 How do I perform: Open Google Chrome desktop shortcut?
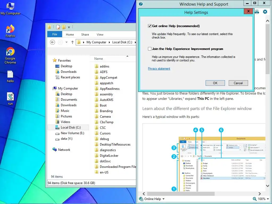click(10, 56)
